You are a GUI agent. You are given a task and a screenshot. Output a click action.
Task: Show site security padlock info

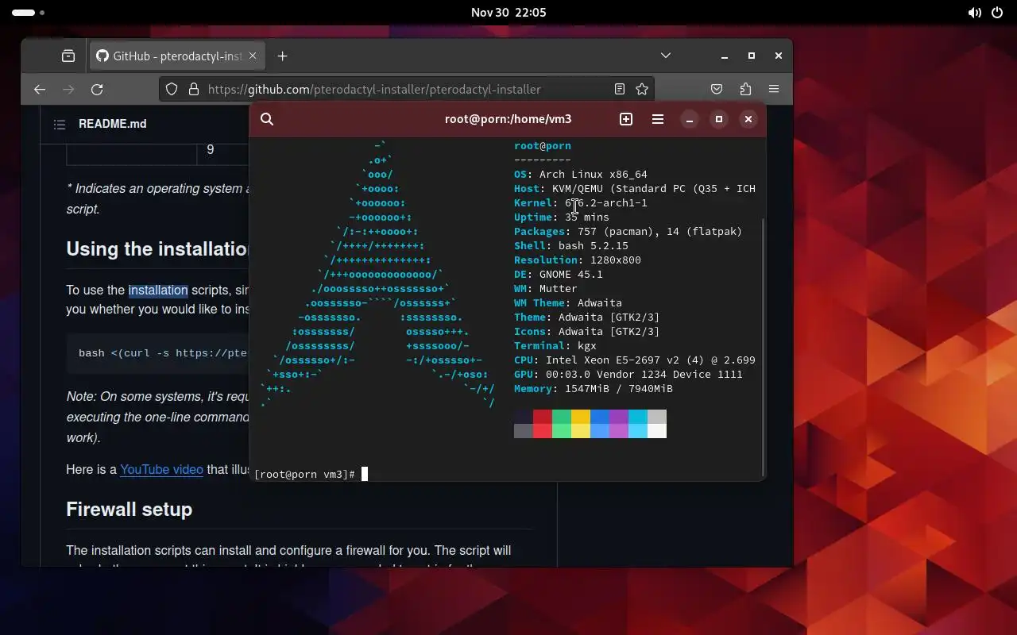tap(193, 90)
